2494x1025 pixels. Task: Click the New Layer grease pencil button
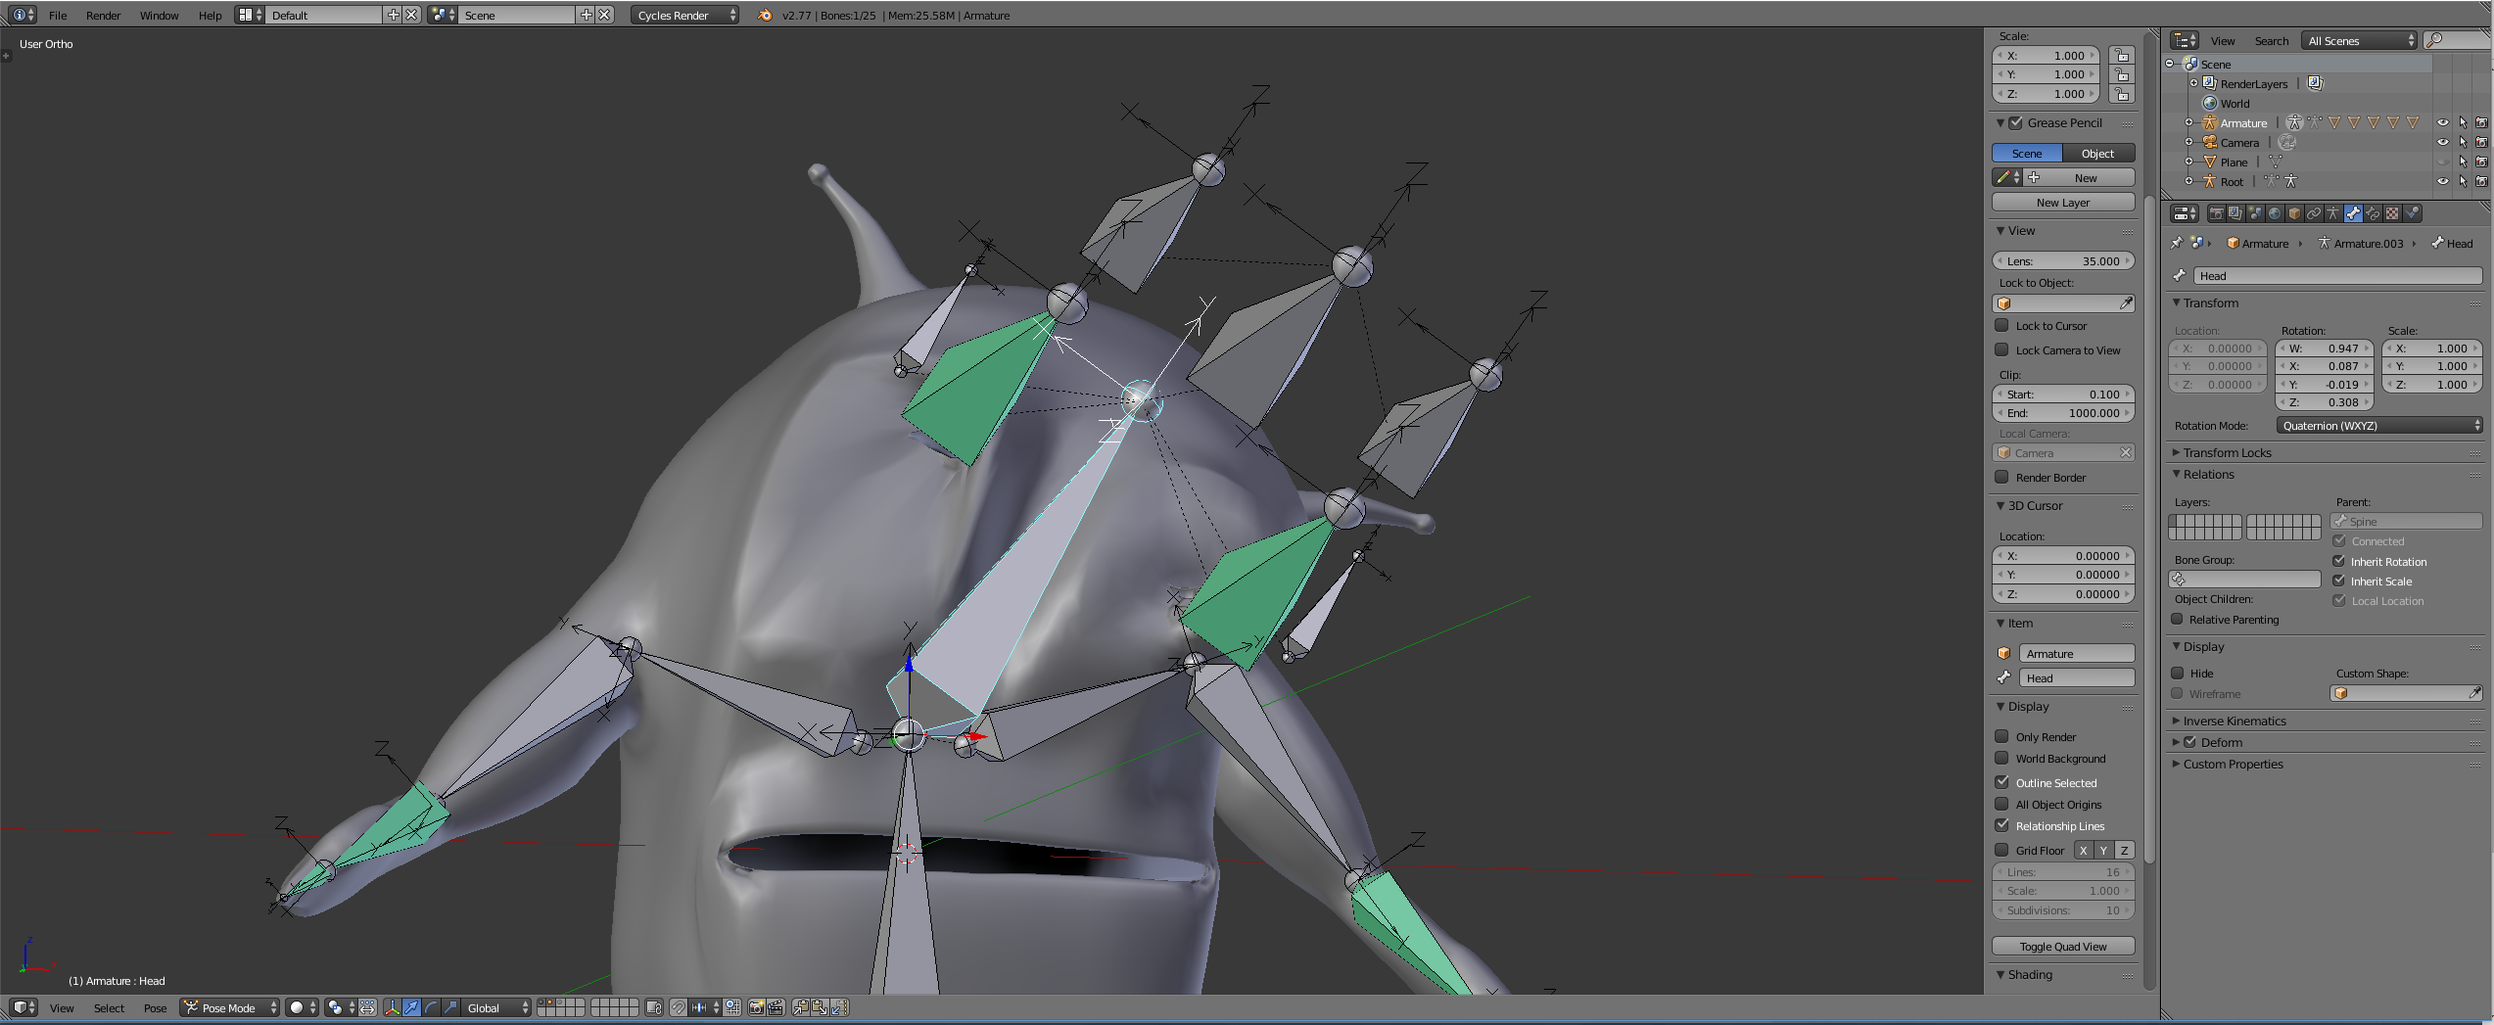(2063, 202)
